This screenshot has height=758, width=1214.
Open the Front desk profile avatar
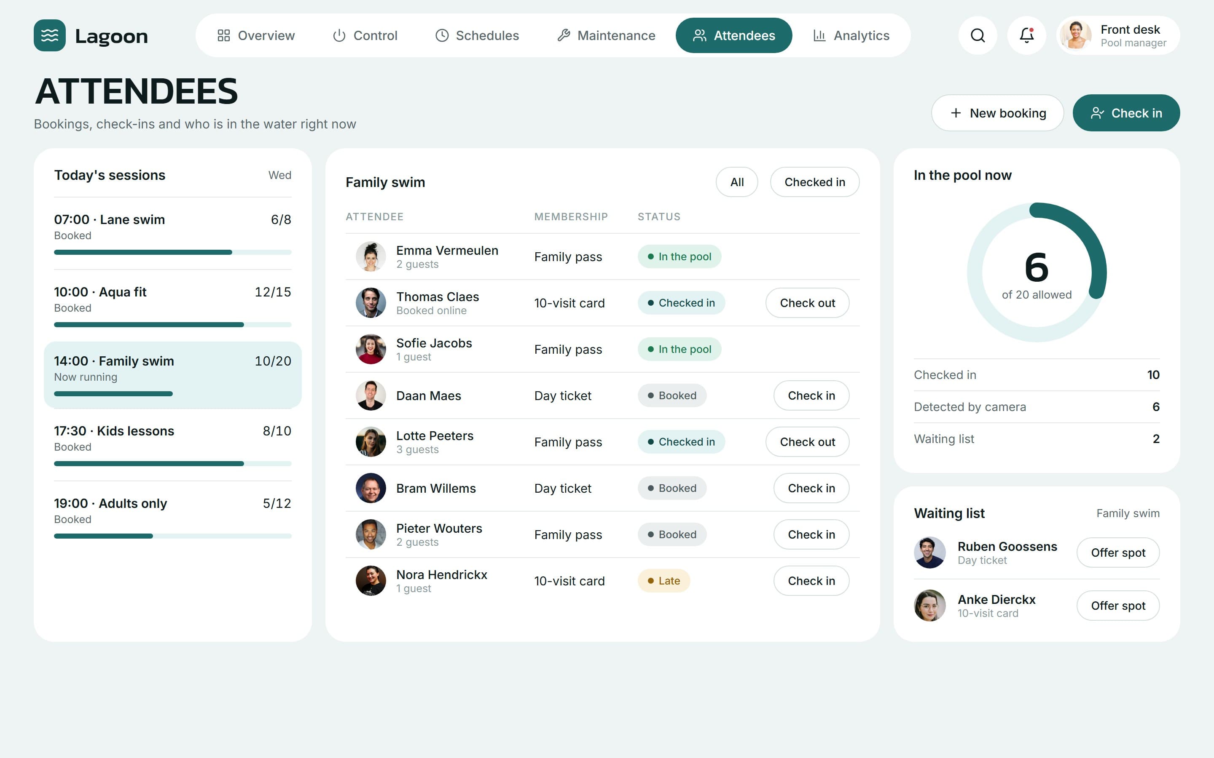(x=1076, y=35)
